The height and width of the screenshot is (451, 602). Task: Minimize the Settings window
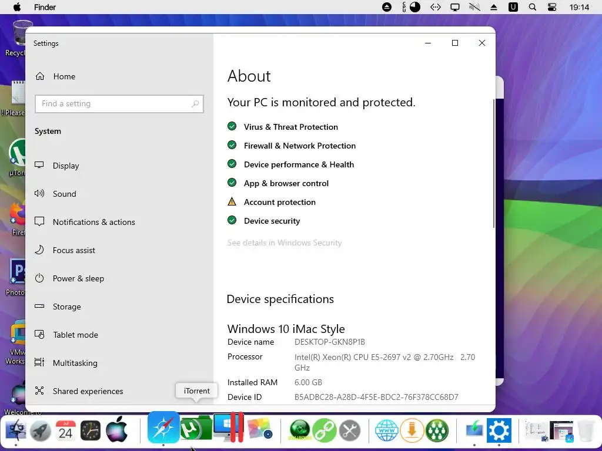click(x=428, y=43)
